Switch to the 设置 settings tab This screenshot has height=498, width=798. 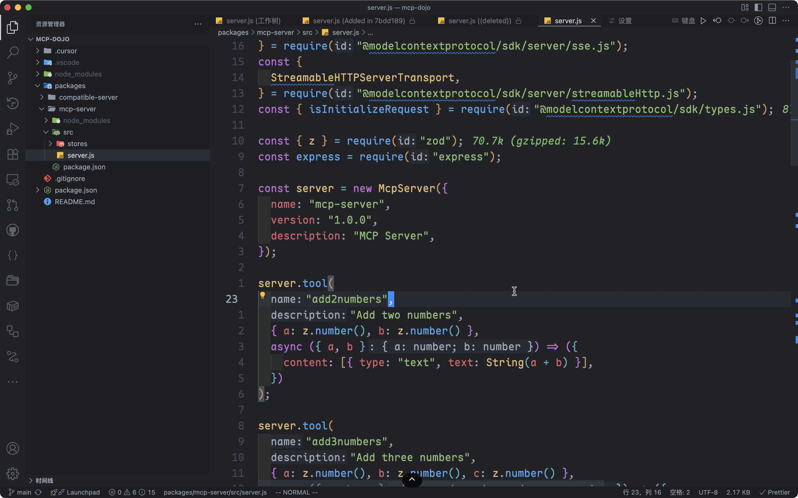pos(624,21)
